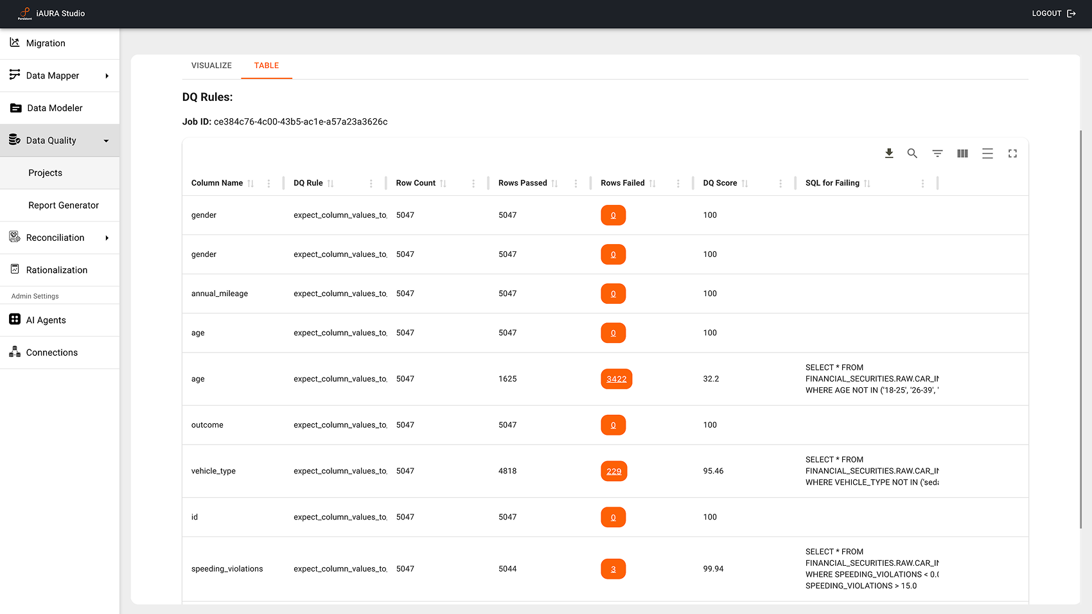Open the 229 failed rows link
The image size is (1092, 614).
[x=613, y=471]
